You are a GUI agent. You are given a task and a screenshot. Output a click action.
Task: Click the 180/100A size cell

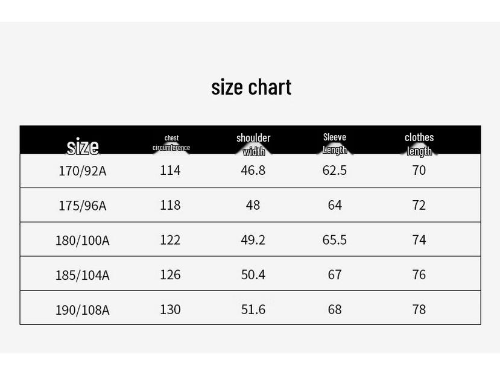tap(83, 240)
